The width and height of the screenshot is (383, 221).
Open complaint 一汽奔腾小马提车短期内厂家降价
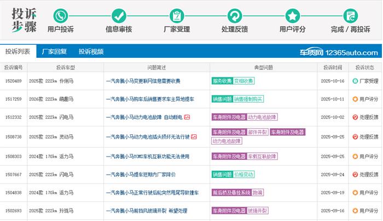point(141,175)
